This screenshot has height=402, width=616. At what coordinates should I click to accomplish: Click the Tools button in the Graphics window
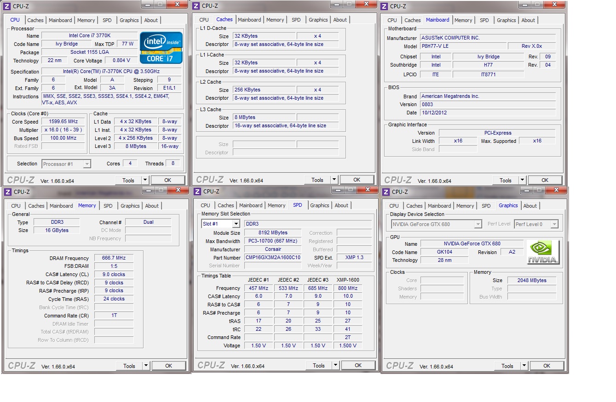[x=507, y=366]
